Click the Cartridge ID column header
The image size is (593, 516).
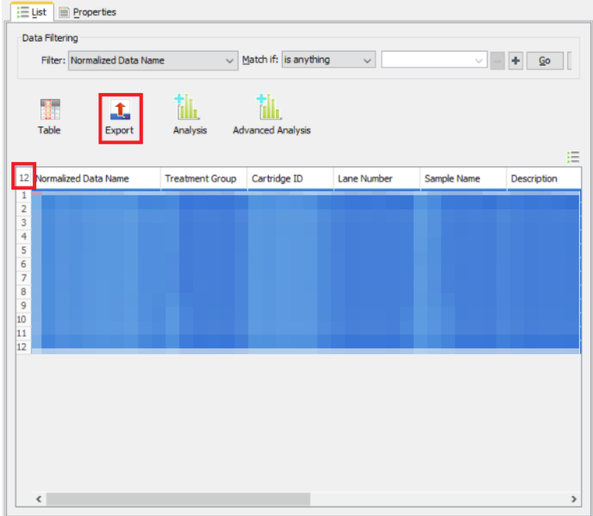coord(290,178)
